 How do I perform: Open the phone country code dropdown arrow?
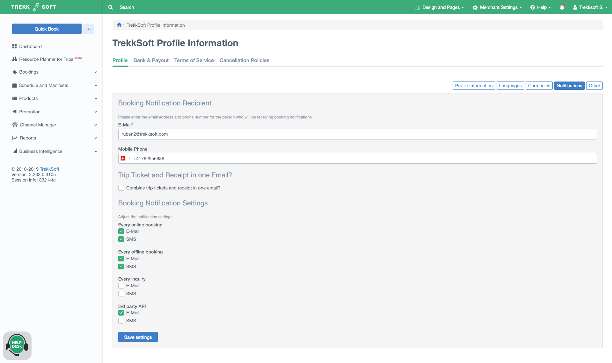(129, 158)
